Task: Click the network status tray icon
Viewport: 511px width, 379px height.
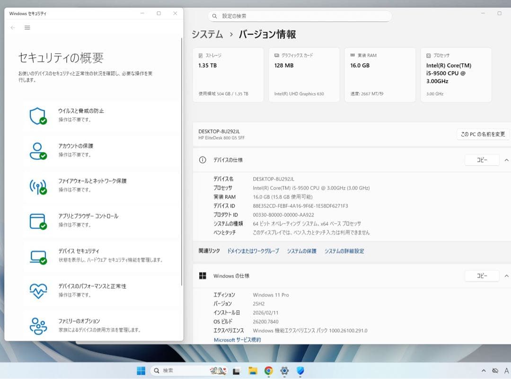Action: [495, 370]
